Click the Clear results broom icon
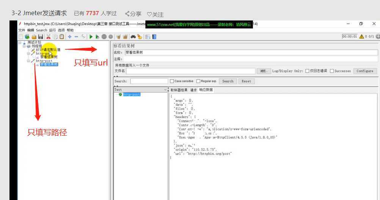 (x=118, y=37)
